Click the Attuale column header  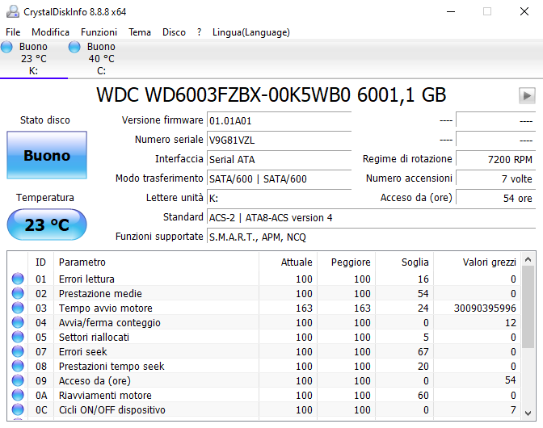pos(288,262)
